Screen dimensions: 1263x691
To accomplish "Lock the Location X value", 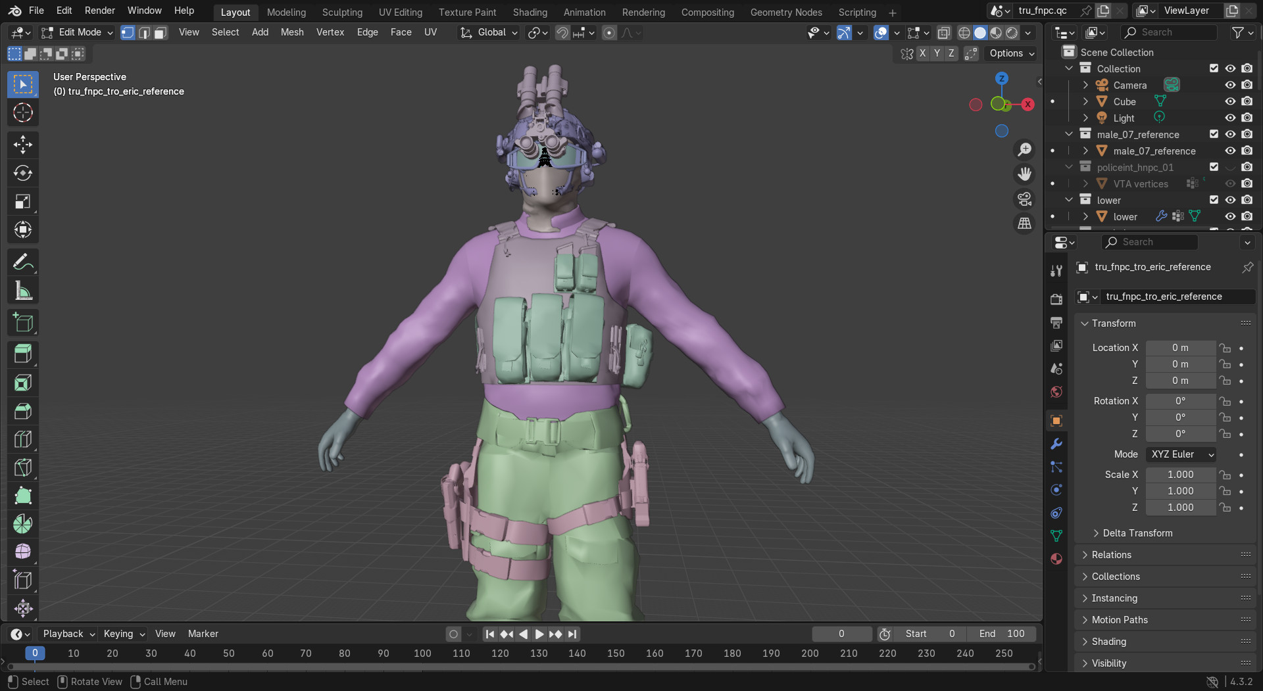I will (1226, 348).
